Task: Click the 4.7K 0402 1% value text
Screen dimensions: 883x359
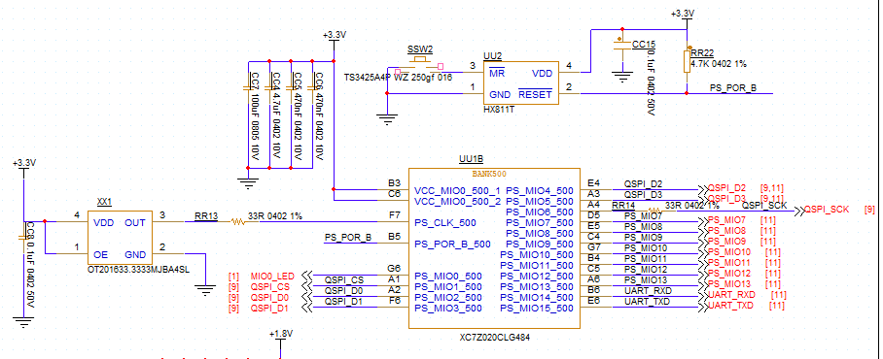Action: [719, 64]
